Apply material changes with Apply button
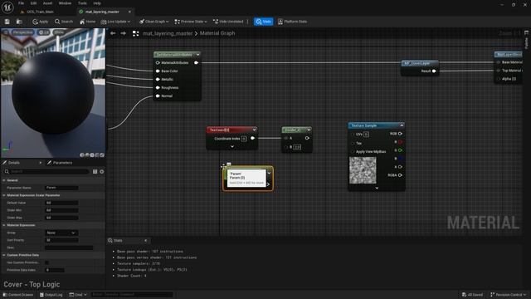531x299 pixels. point(41,22)
